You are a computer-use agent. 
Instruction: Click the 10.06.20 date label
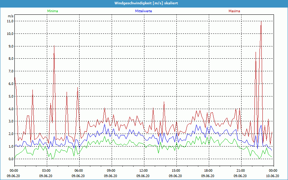pyautogui.click(x=272, y=176)
